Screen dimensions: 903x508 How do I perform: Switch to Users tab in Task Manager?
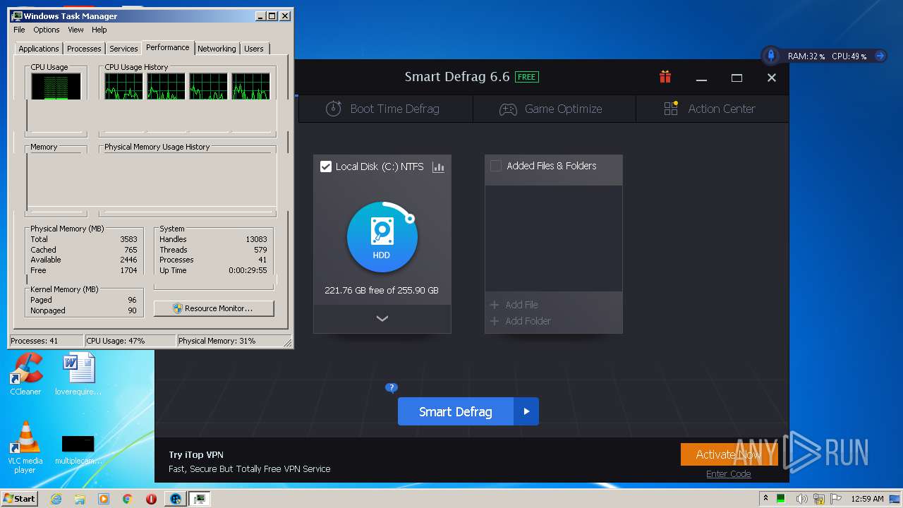click(254, 49)
